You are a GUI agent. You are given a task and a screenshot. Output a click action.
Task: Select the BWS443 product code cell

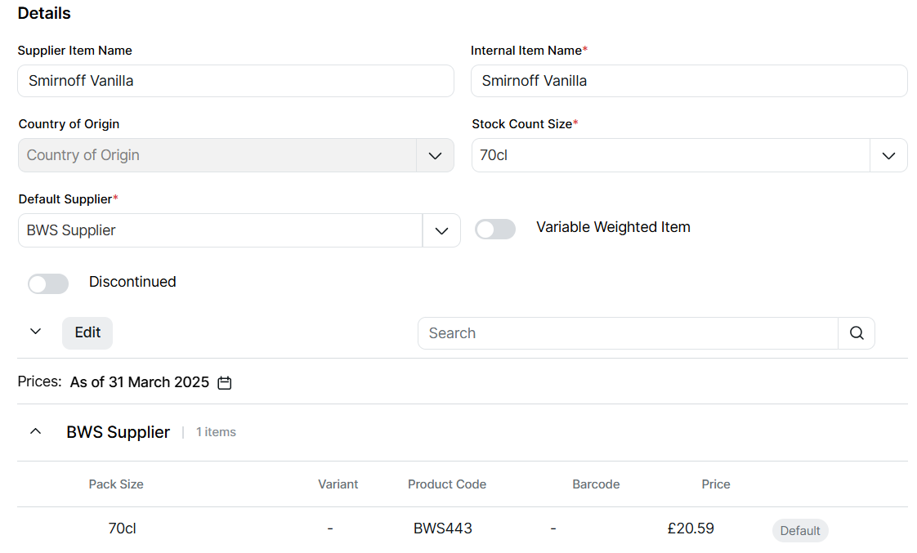click(x=443, y=528)
